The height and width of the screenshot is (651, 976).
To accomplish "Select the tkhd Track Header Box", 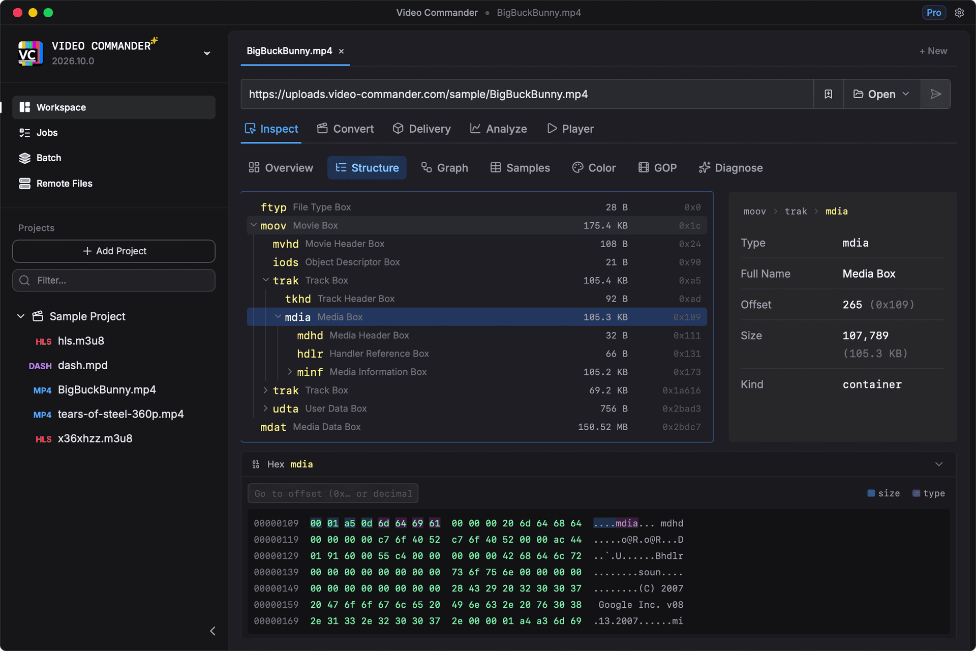I will (x=477, y=299).
